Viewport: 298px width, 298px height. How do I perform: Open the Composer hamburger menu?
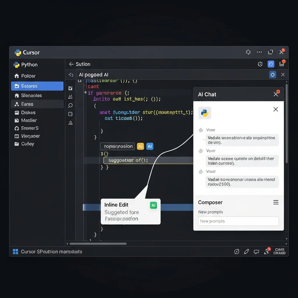click(276, 202)
